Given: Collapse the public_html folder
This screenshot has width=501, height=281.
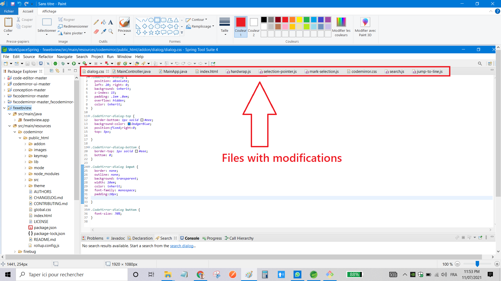Looking at the screenshot, I should click(20, 138).
